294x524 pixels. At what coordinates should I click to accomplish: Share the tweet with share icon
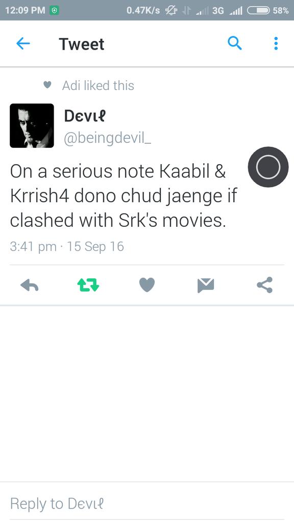(265, 285)
